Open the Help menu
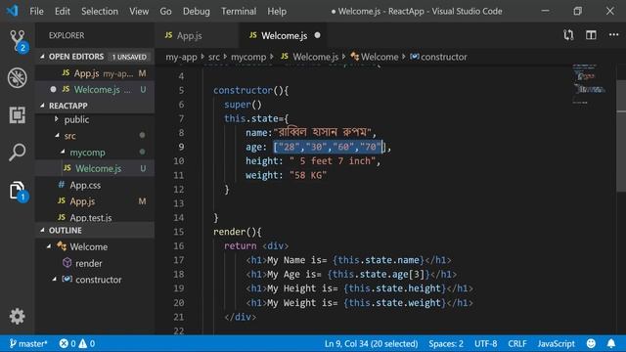Image resolution: width=626 pixels, height=352 pixels. (x=277, y=11)
